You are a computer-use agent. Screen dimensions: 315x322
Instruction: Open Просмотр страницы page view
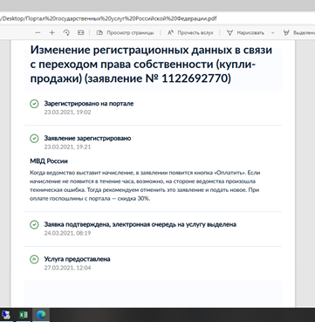pos(126,33)
